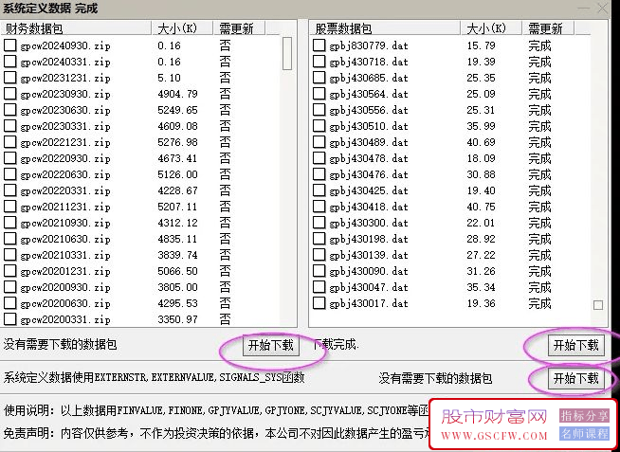Click 完成 status for gpbj430017.dat
The width and height of the screenshot is (620, 452).
539,303
